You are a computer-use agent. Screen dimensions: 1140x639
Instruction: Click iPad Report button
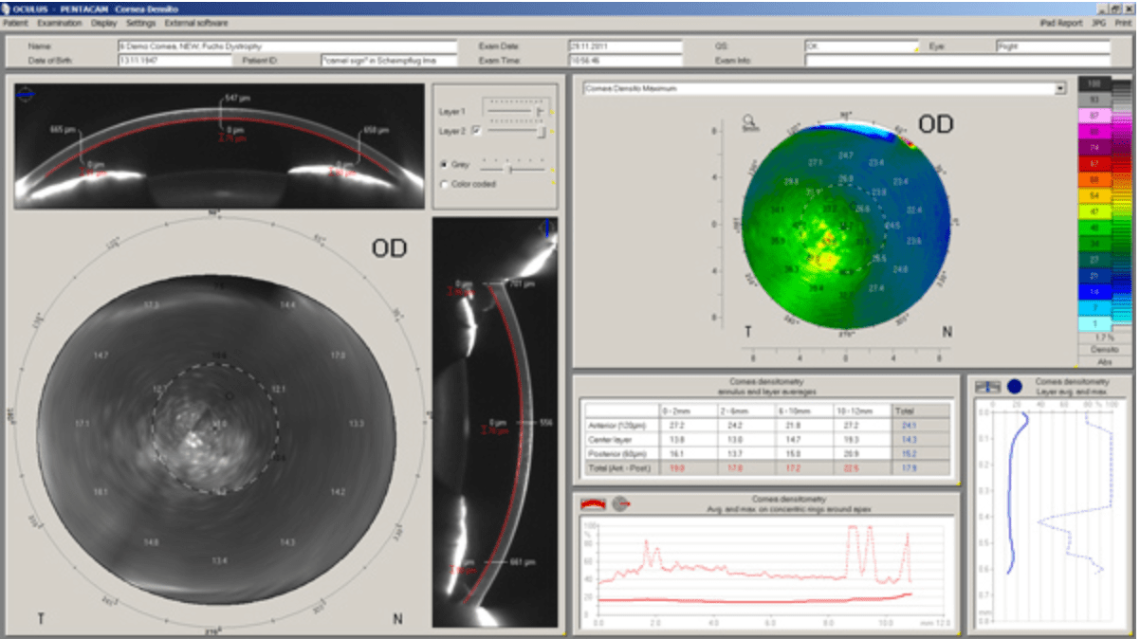click(1060, 22)
